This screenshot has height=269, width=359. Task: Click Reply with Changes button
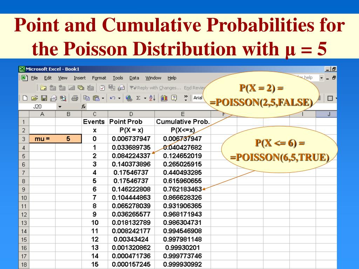tap(155, 88)
